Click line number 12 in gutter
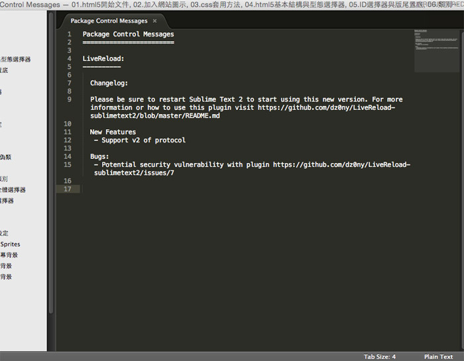Image resolution: width=464 pixels, height=361 pixels. click(68, 140)
